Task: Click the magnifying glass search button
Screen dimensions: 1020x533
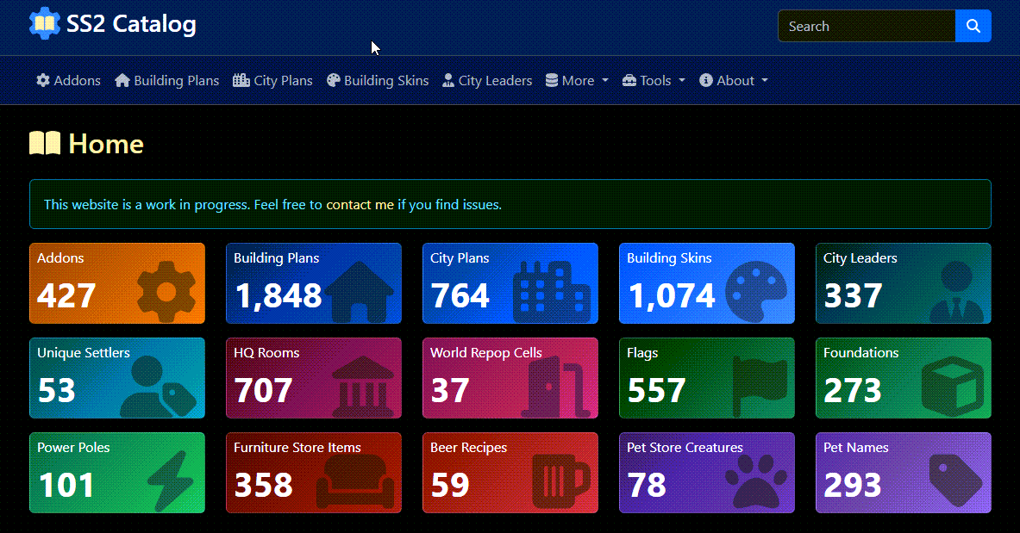Action: tap(973, 27)
